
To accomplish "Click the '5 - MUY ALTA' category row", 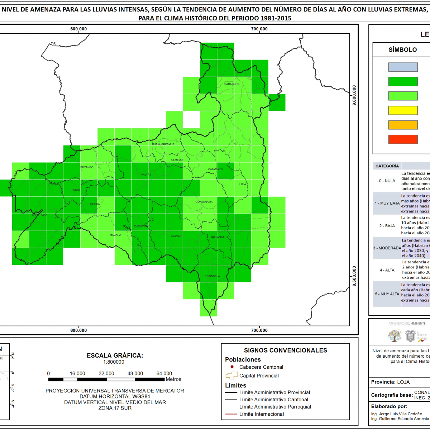I will coord(401,294).
